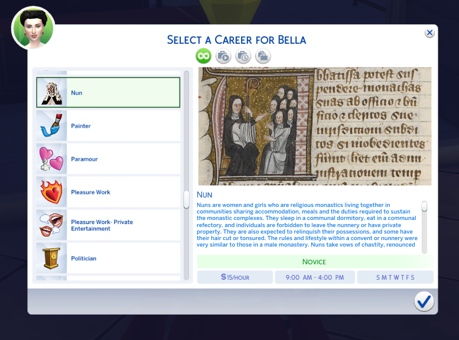The width and height of the screenshot is (459, 340).
Task: Choose the Paramour career
Action: click(x=108, y=159)
